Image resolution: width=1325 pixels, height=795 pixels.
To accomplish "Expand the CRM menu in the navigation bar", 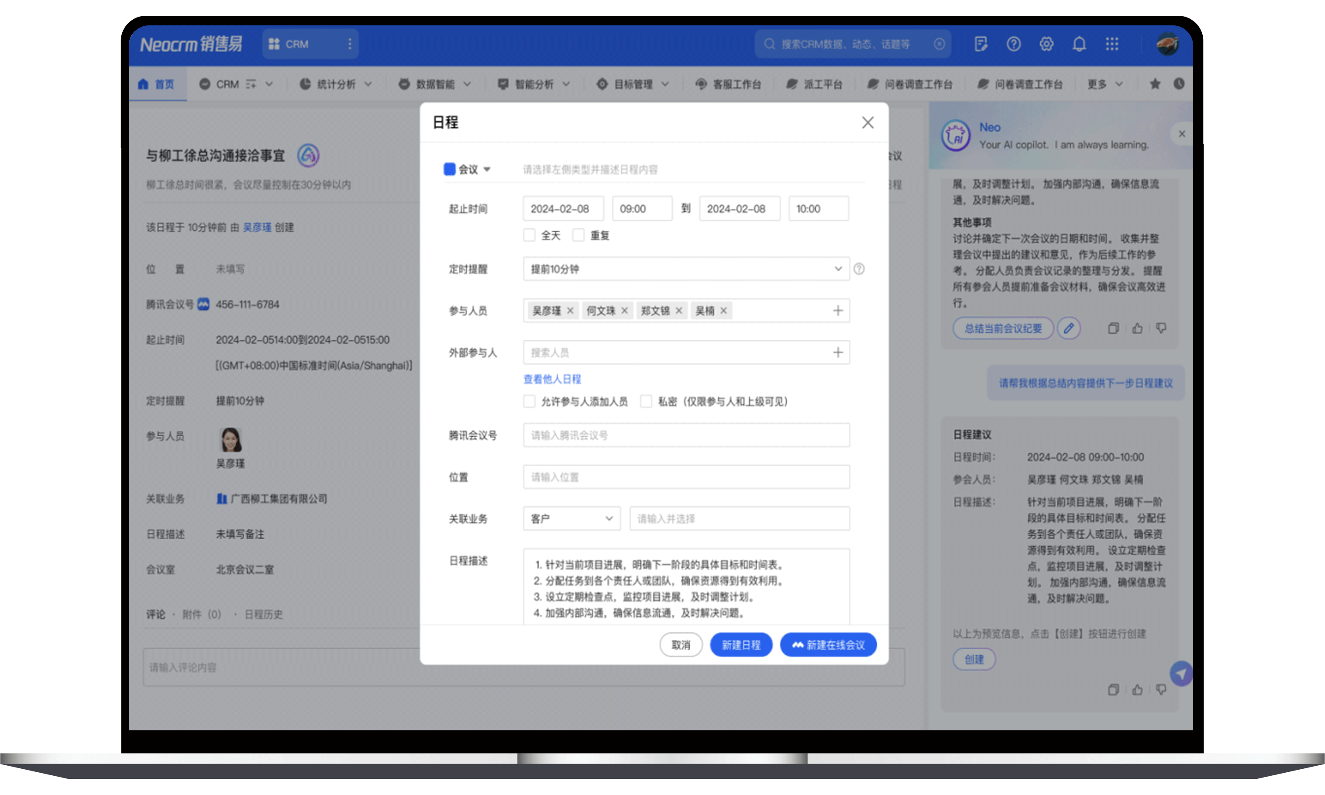I will [269, 84].
